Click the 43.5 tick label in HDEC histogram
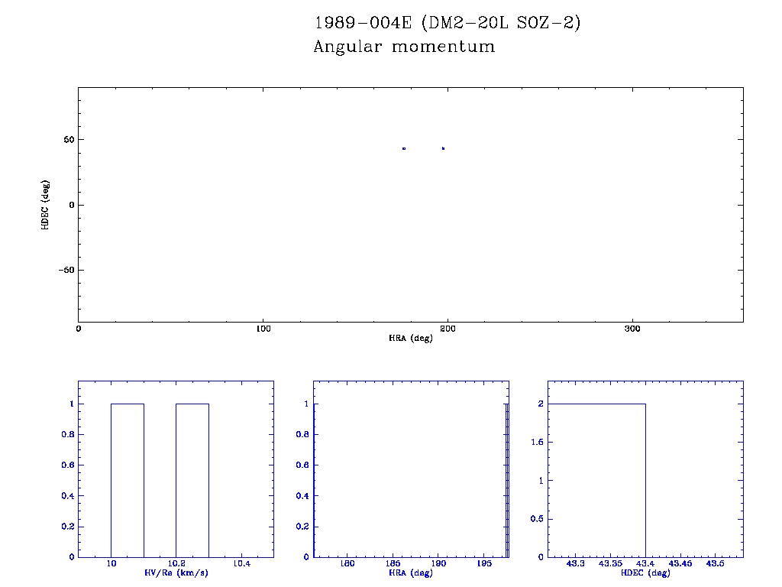The width and height of the screenshot is (782, 587). (715, 564)
